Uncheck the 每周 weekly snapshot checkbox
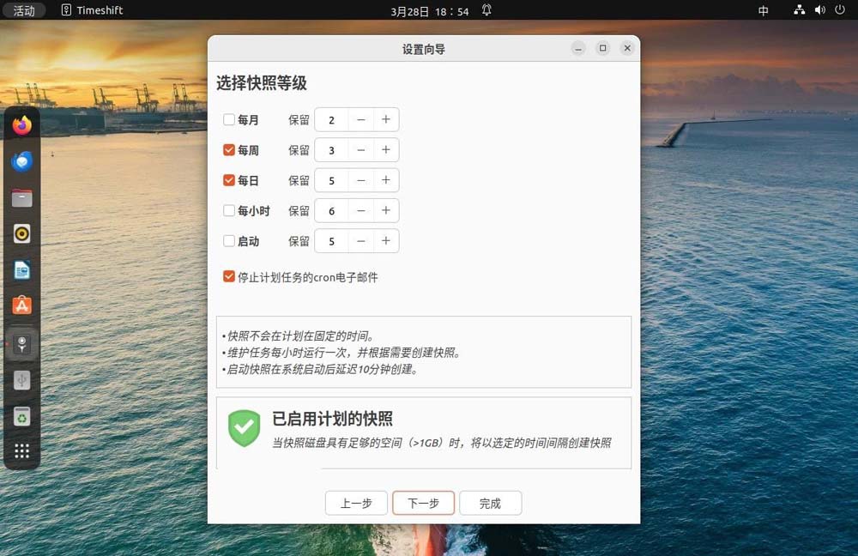858x556 pixels. click(x=229, y=150)
